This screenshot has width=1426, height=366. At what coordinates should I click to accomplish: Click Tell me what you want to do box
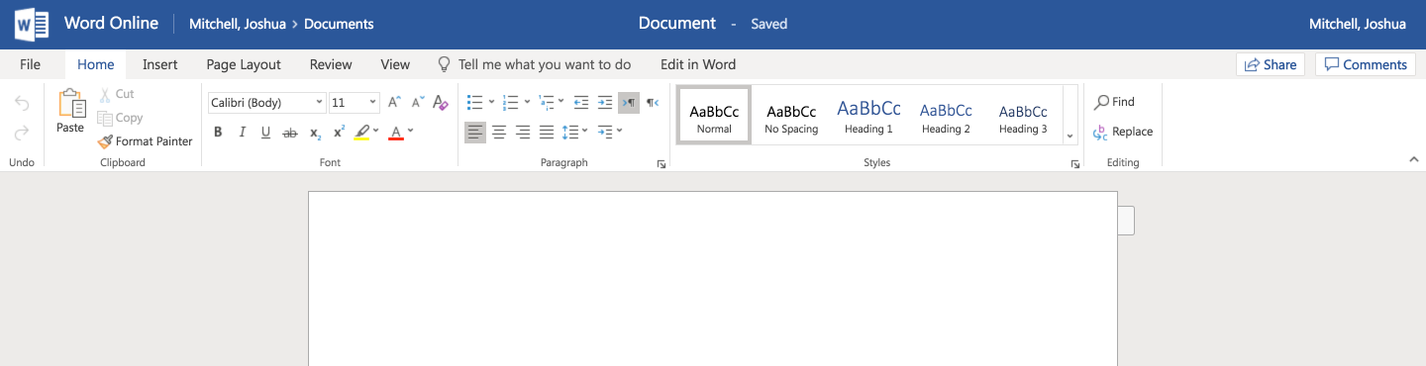point(535,64)
